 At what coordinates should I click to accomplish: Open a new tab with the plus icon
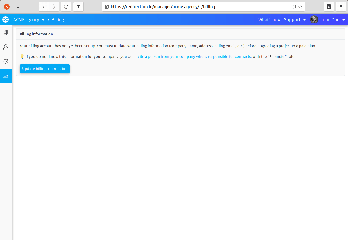coord(78,7)
